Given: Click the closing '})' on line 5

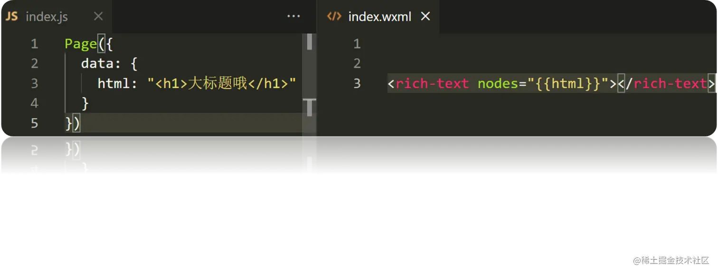Looking at the screenshot, I should pyautogui.click(x=73, y=124).
